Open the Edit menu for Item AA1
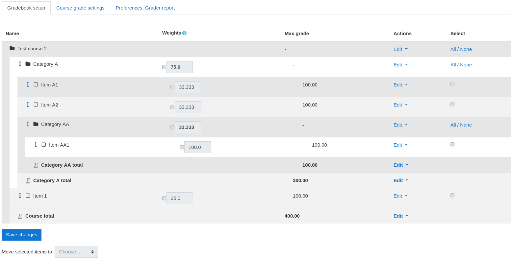The image size is (513, 261). pyautogui.click(x=400, y=145)
